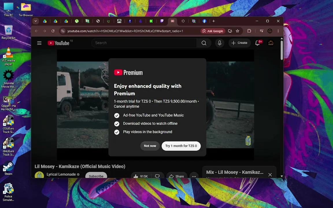The image size is (333, 208).
Task: Switch to the Kick tab
Action: coord(151,21)
